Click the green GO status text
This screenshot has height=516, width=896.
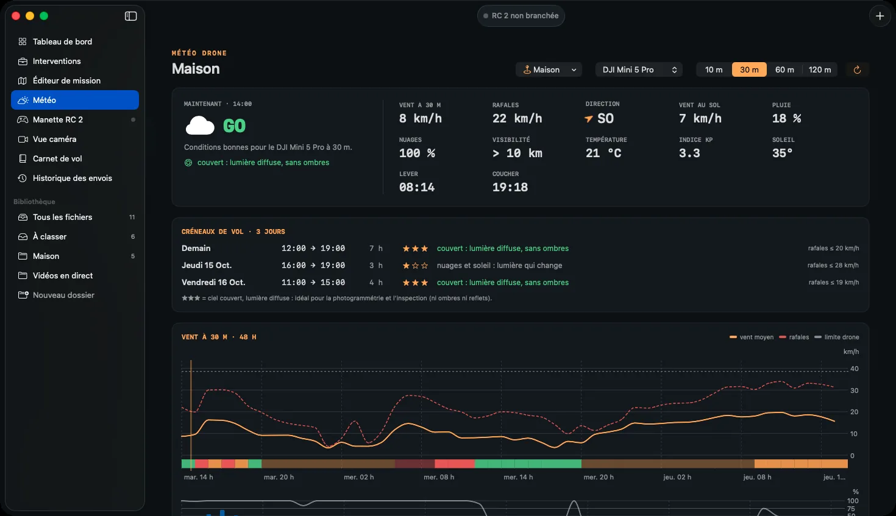point(234,126)
